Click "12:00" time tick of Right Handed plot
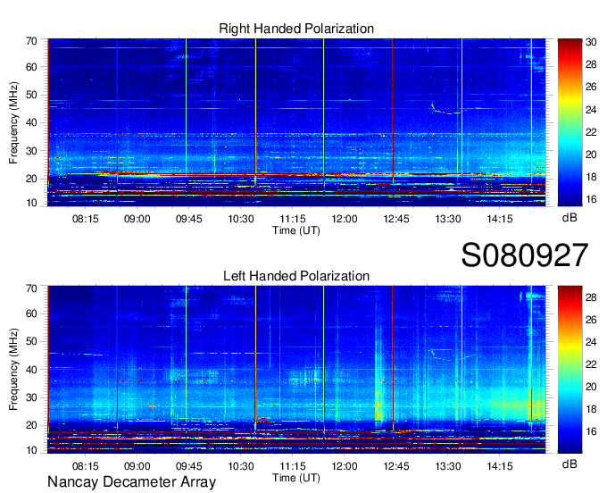This screenshot has height=493, width=607. (x=345, y=219)
